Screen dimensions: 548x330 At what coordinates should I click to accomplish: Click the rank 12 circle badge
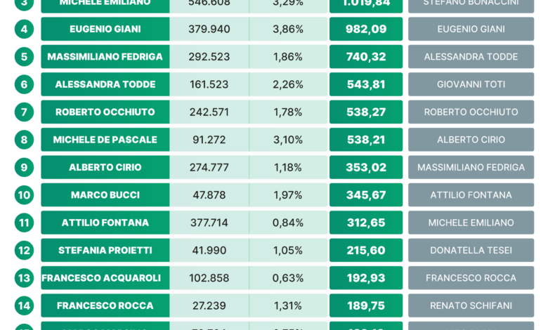pos(24,250)
